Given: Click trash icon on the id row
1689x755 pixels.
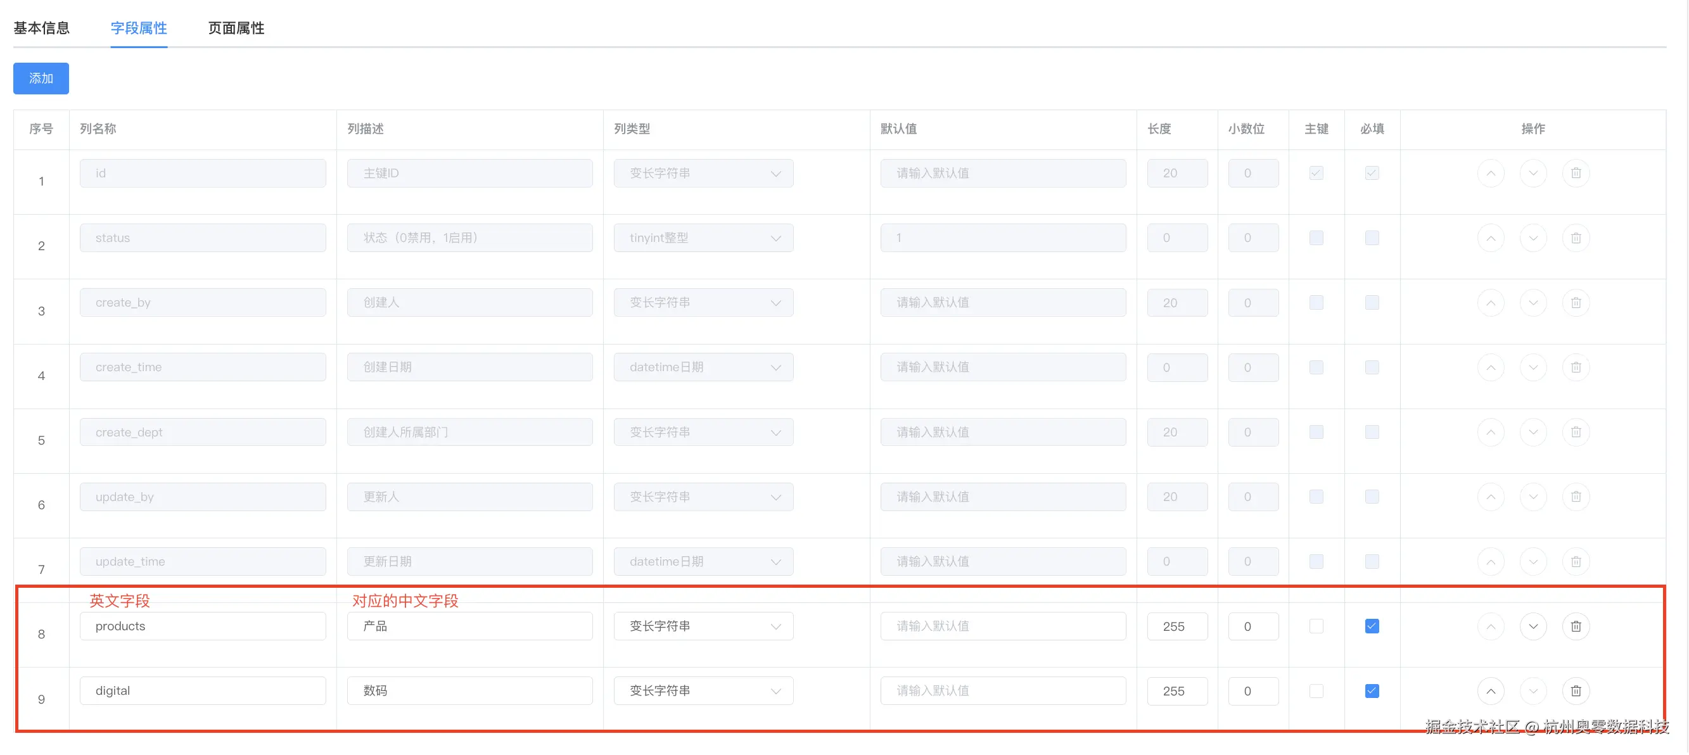Looking at the screenshot, I should [x=1576, y=173].
